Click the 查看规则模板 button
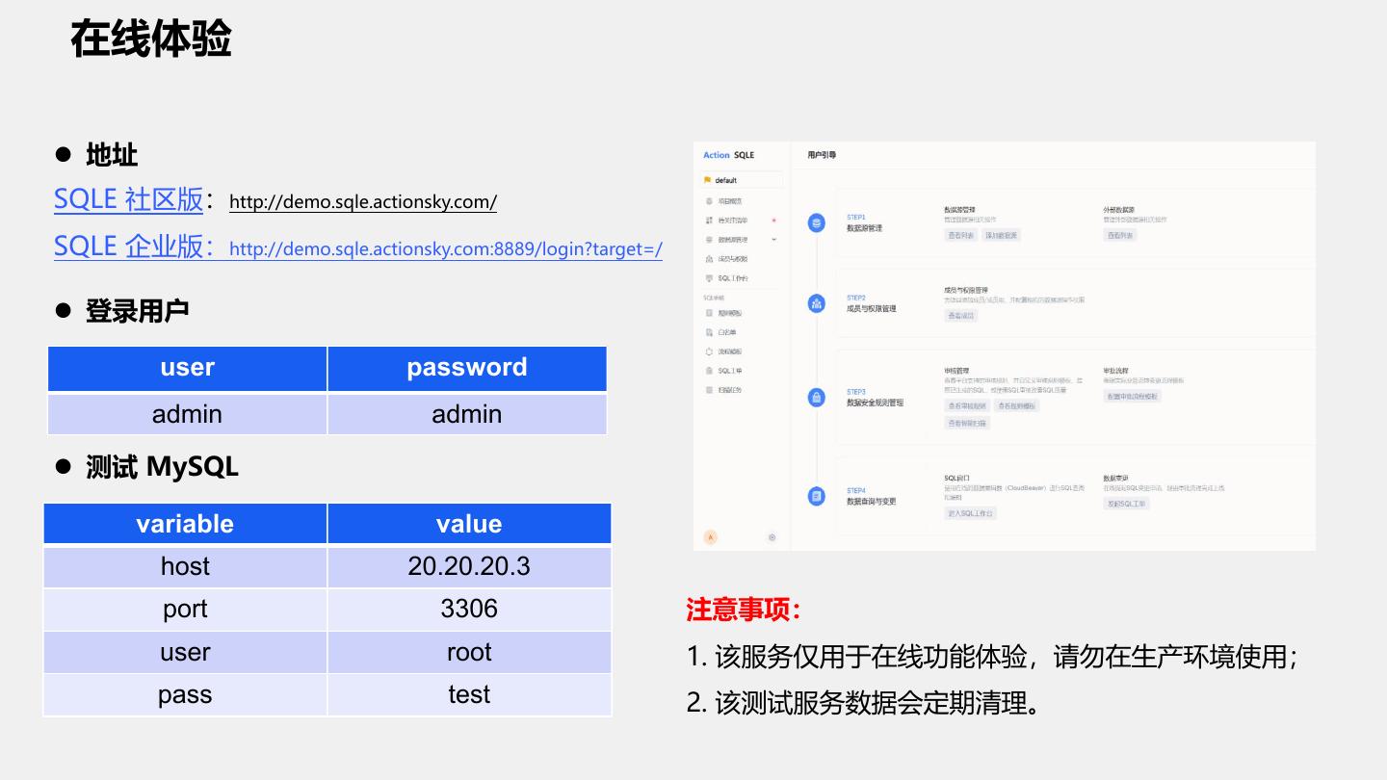This screenshot has width=1387, height=780. [1016, 406]
